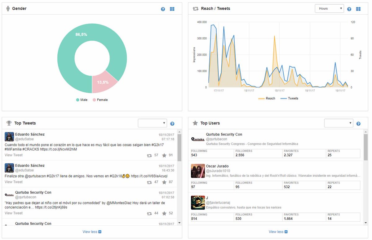Open the Hours interval dropdown

(x=329, y=8)
